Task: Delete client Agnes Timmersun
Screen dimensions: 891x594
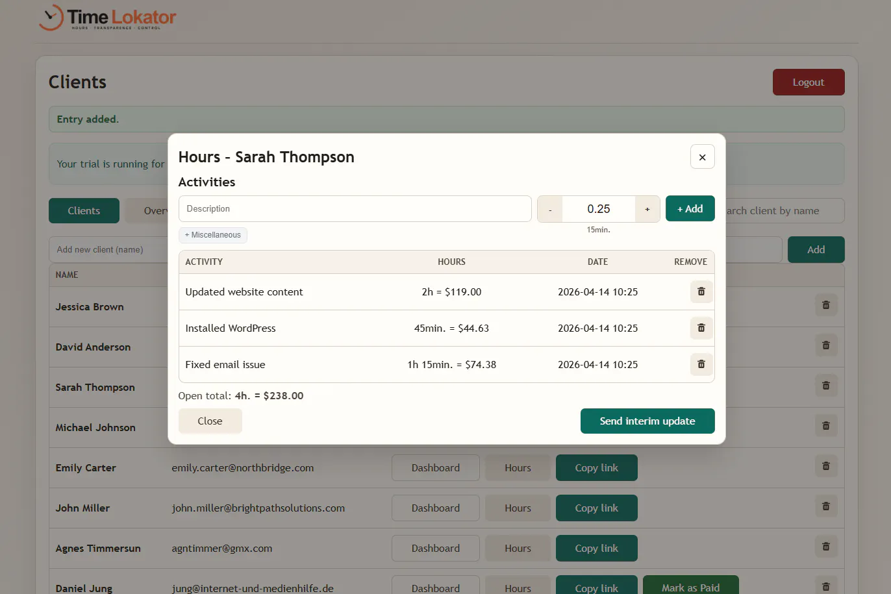Action: tap(826, 547)
